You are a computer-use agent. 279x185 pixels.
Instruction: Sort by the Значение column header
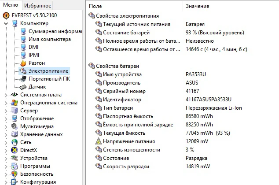231,6
